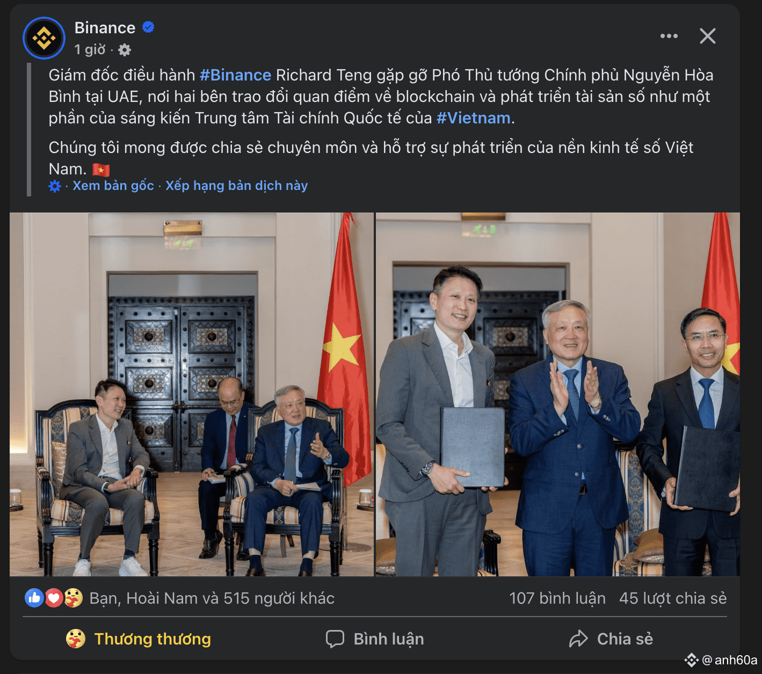The height and width of the screenshot is (674, 762).
Task: Close the post with the X icon
Action: click(x=708, y=36)
